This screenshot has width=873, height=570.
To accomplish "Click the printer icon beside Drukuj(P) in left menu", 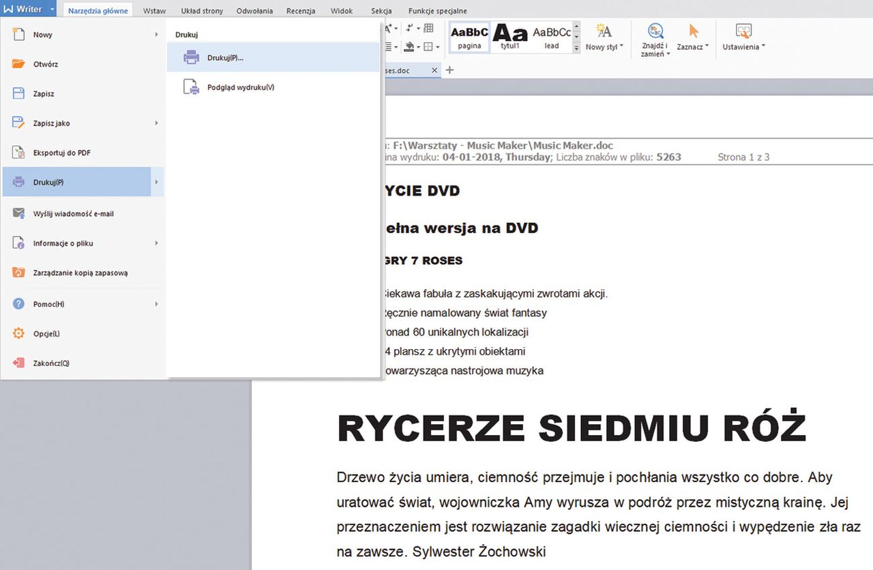I will point(19,182).
